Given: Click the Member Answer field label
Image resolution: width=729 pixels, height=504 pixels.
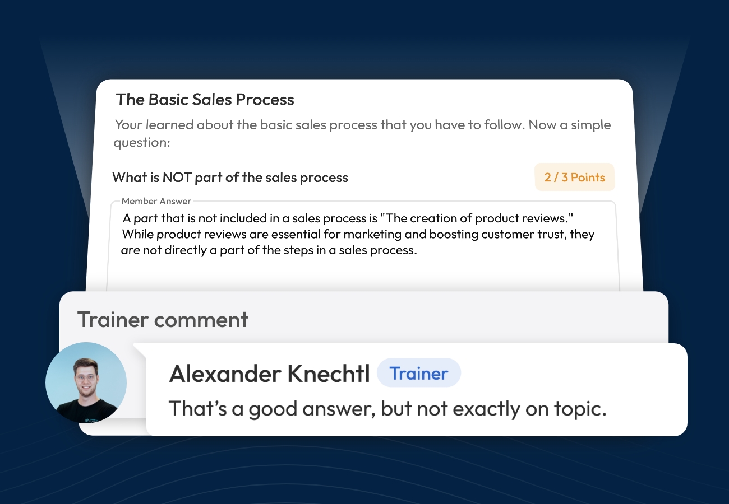Looking at the screenshot, I should 156,201.
